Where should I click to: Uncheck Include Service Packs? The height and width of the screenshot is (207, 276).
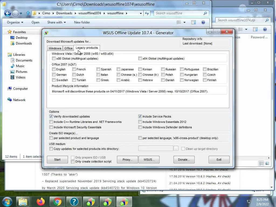pyautogui.click(x=140, y=116)
